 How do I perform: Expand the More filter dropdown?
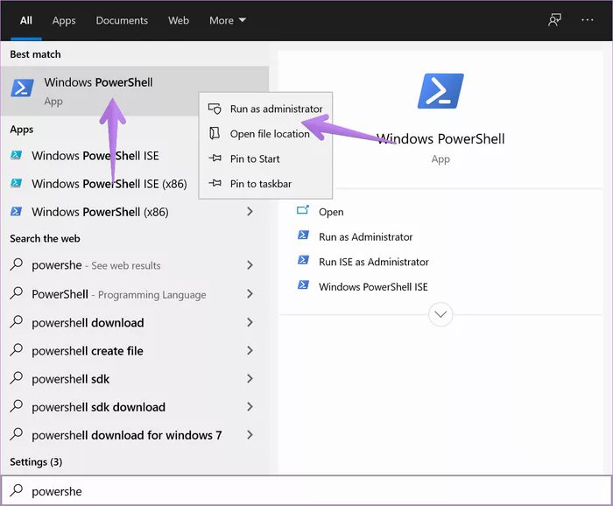(228, 20)
